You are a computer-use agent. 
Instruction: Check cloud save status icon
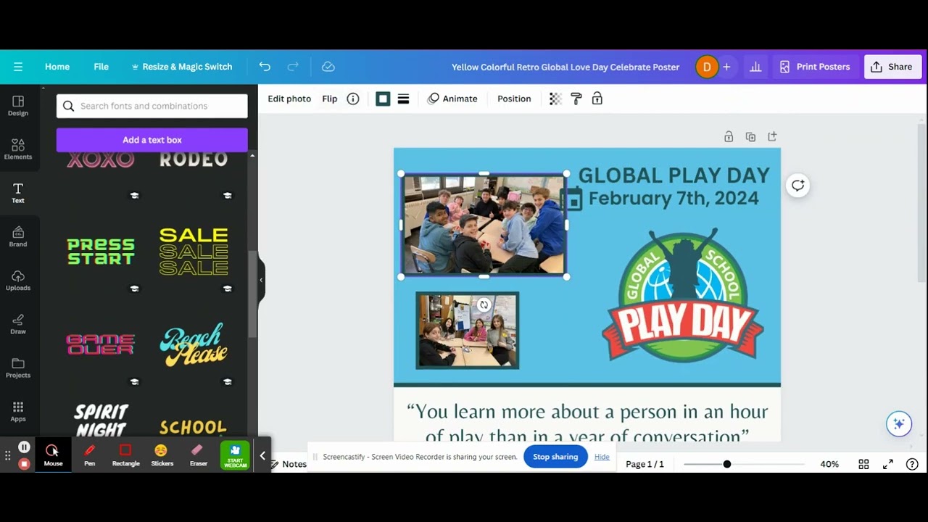tap(328, 67)
